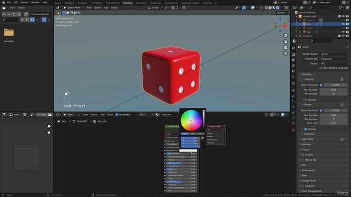The height and width of the screenshot is (197, 351).
Task: Select the material preview shading icon
Action: [x=274, y=8]
